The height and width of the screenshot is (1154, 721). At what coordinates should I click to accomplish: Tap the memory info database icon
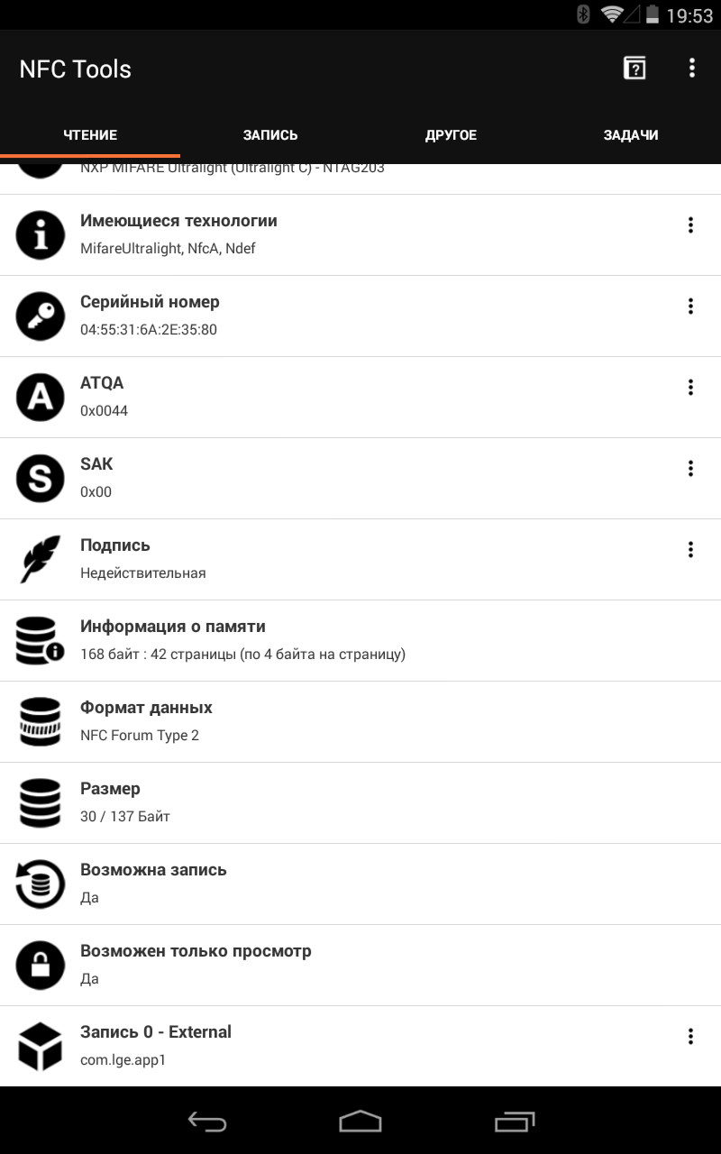pyautogui.click(x=41, y=640)
